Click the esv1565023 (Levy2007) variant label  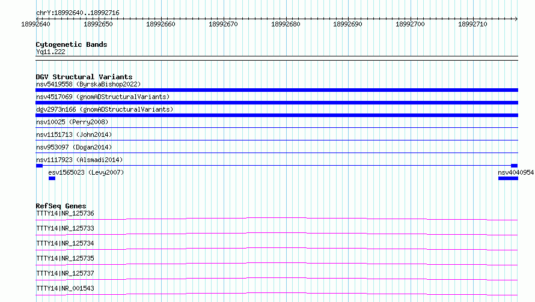[86, 172]
